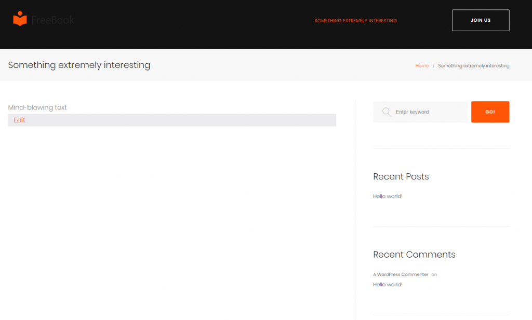Viewport: 532px width, 320px height.
Task: Select the FreeBook site name in the header
Action: (x=54, y=20)
